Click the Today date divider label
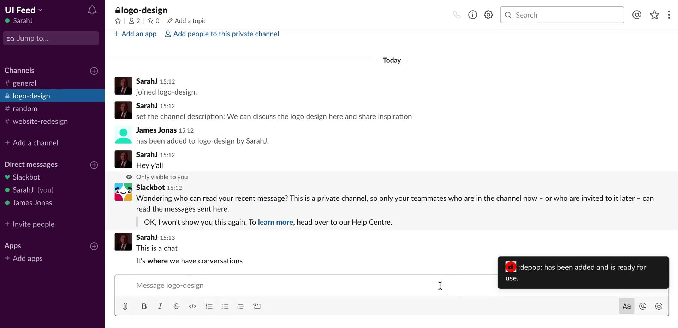This screenshot has width=678, height=328. tap(392, 60)
